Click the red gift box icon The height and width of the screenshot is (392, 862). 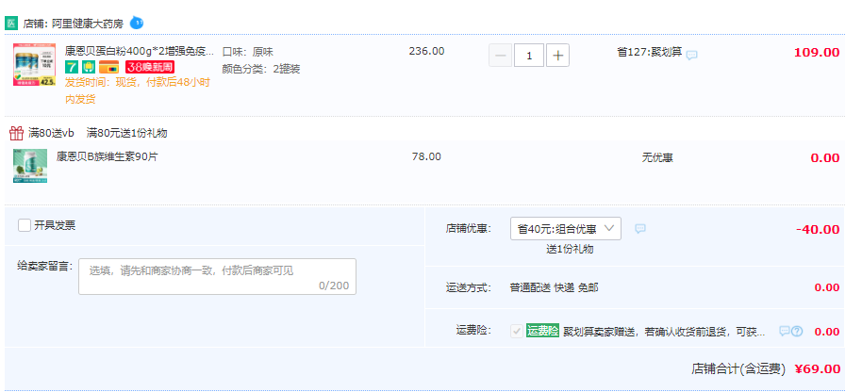(x=16, y=133)
